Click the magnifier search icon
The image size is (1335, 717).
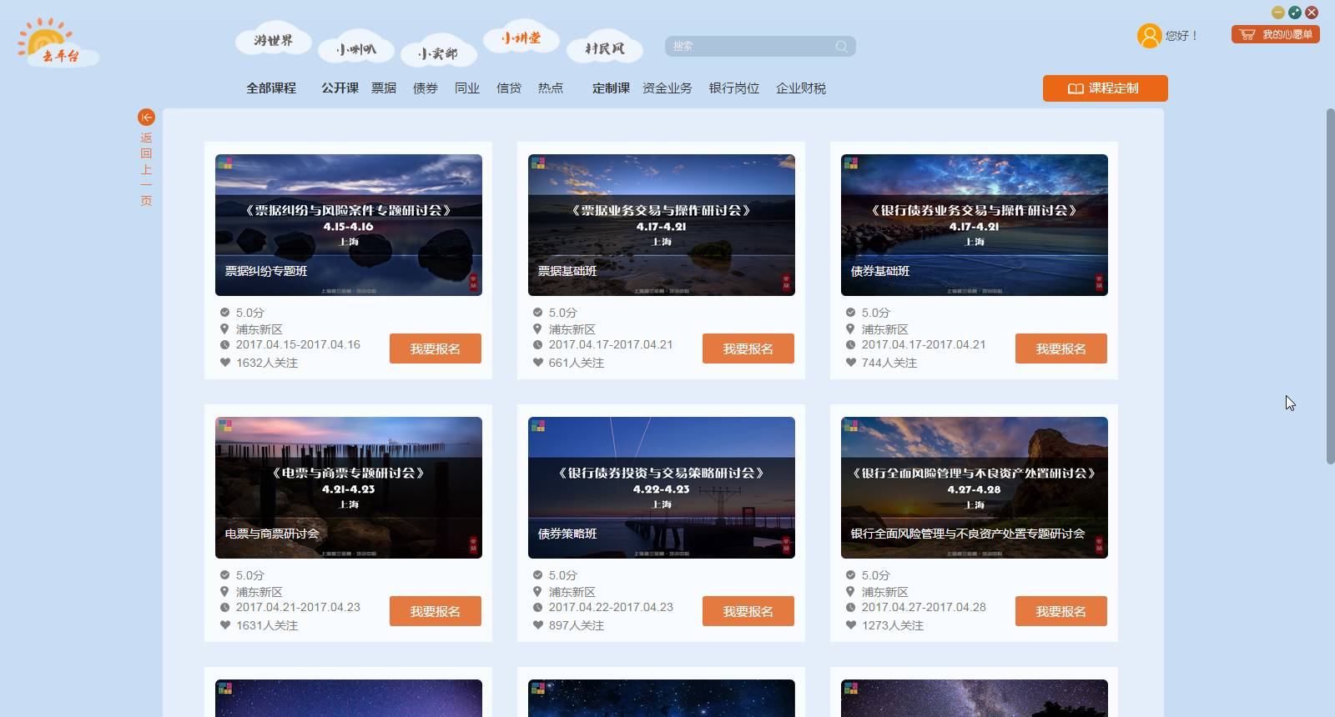click(x=842, y=47)
